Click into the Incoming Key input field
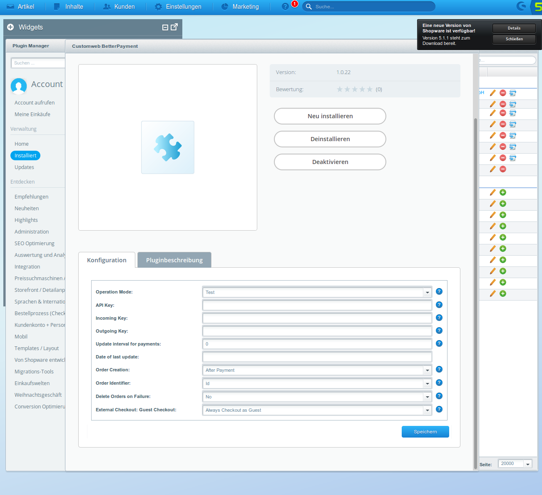 (x=317, y=318)
